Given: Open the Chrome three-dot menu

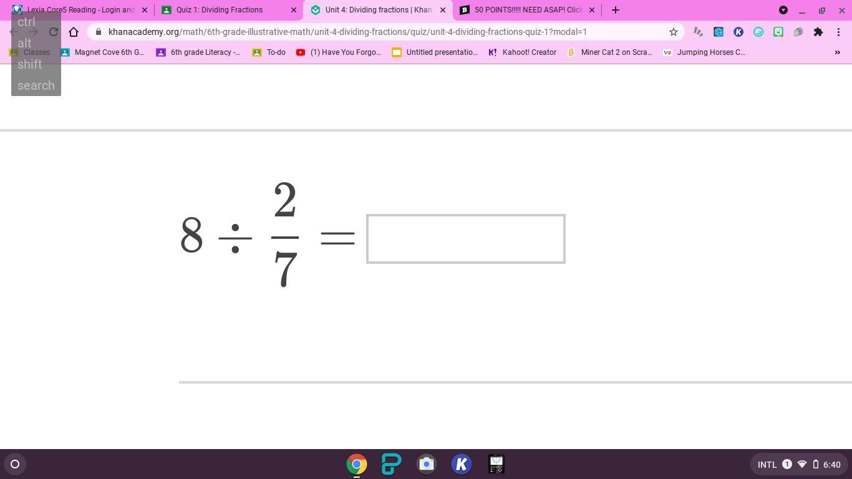Looking at the screenshot, I should pyautogui.click(x=838, y=32).
